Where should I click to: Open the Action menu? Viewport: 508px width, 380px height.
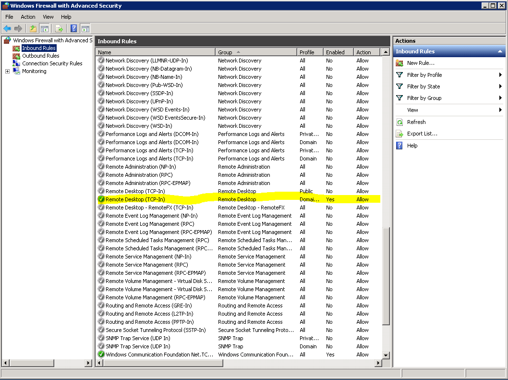28,17
